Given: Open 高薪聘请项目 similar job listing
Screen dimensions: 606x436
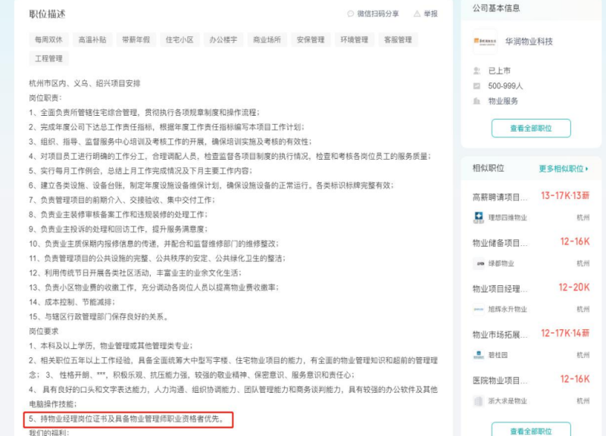Looking at the screenshot, I should (500, 197).
